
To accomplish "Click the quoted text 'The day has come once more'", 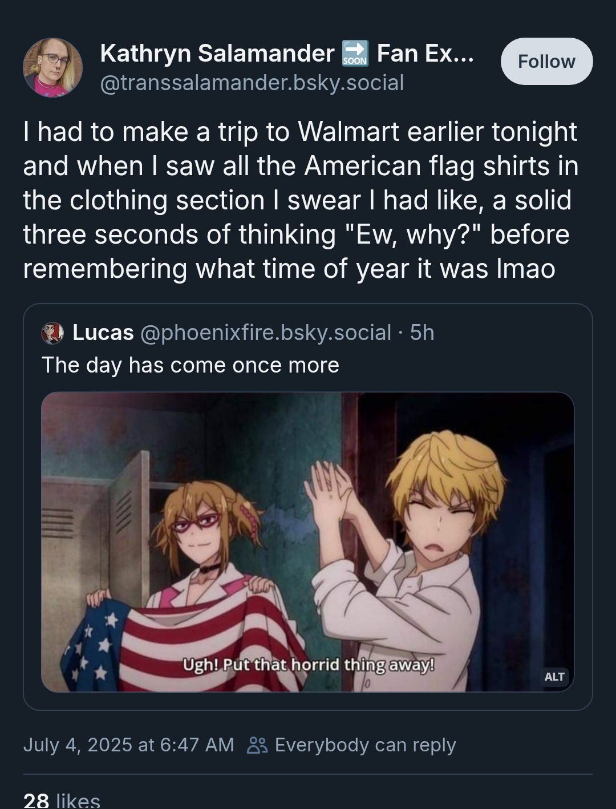I will pyautogui.click(x=191, y=365).
